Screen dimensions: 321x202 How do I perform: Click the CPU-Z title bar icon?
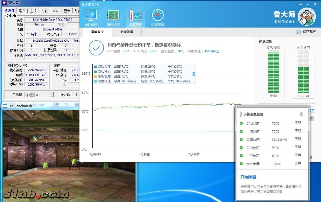[4, 3]
